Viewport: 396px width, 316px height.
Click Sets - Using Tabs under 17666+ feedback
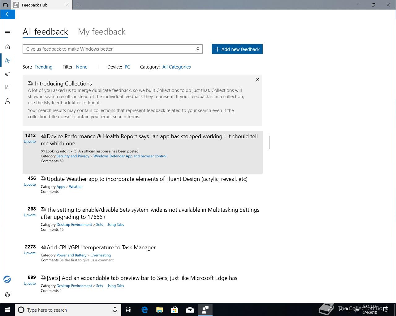[110, 225]
